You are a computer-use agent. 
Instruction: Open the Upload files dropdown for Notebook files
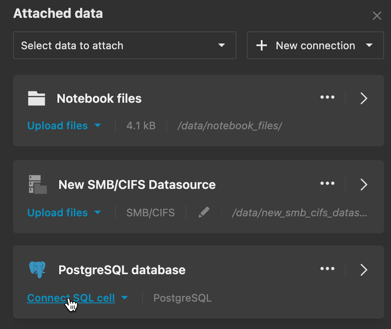(x=97, y=125)
